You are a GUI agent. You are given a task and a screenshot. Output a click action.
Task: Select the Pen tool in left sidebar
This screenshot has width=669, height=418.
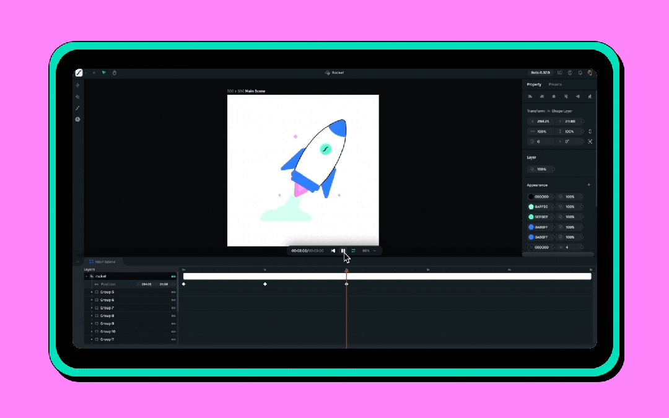(x=78, y=108)
